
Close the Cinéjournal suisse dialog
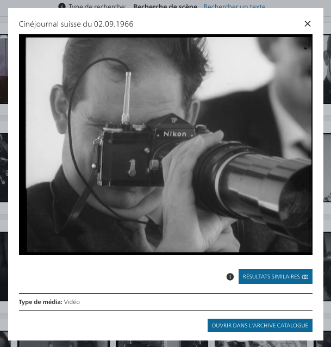click(308, 24)
